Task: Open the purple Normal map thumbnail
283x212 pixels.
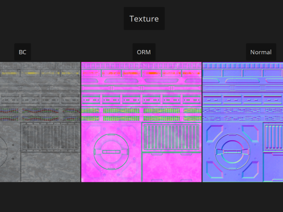Action: (243, 122)
